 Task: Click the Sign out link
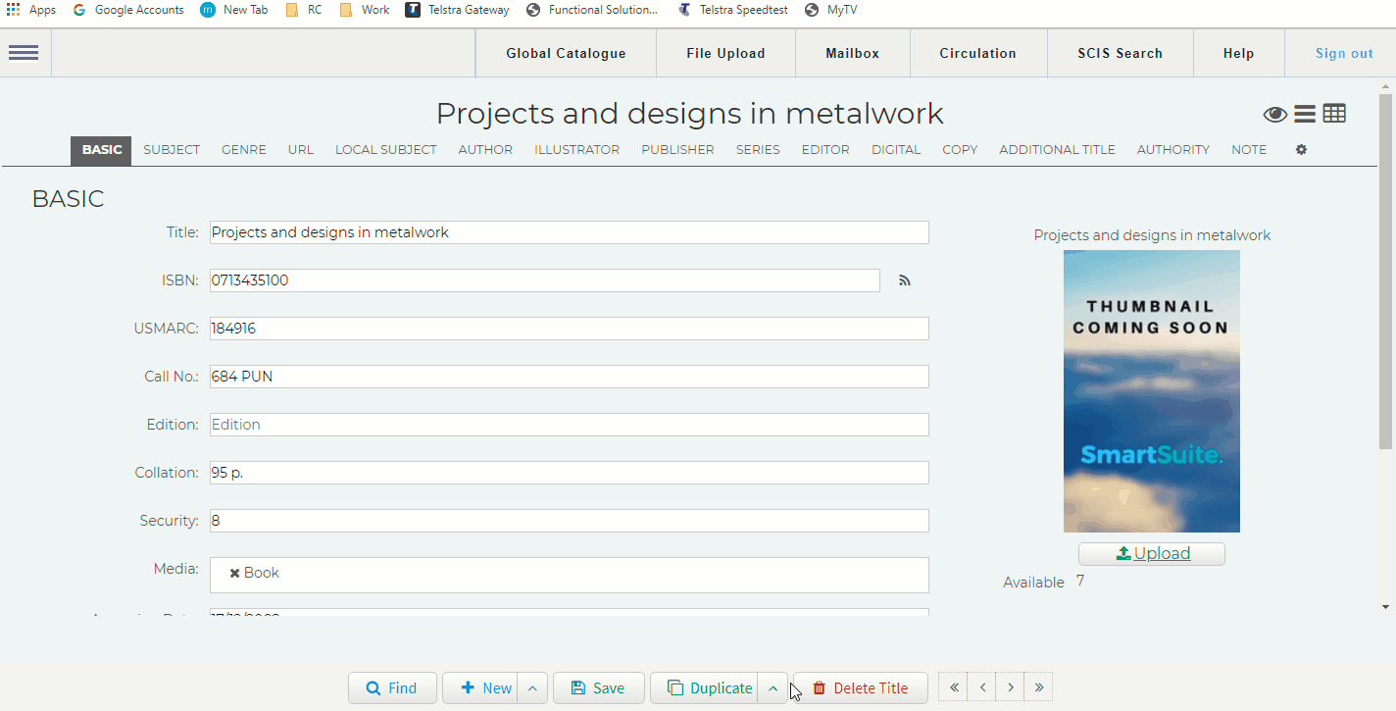click(x=1344, y=54)
